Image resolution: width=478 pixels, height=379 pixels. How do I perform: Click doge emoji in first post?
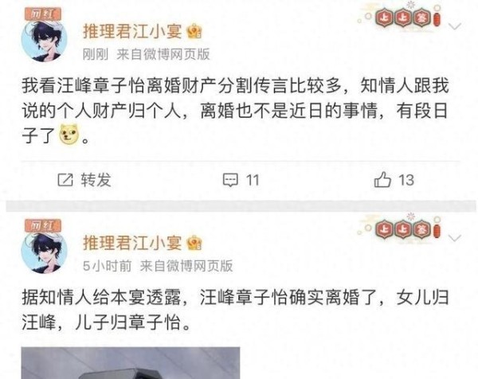69,135
